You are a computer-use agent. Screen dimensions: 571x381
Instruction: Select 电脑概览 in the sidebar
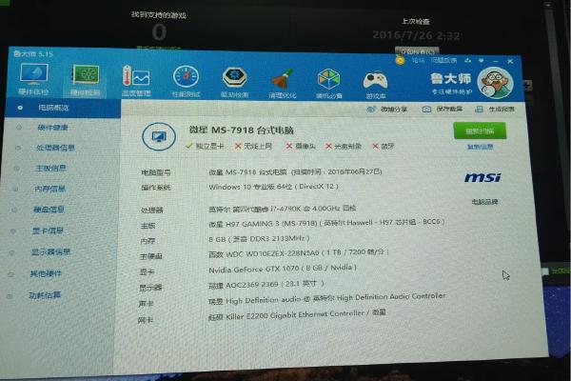[x=63, y=108]
